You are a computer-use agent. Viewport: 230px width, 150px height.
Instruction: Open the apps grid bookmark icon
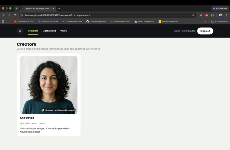3,21
